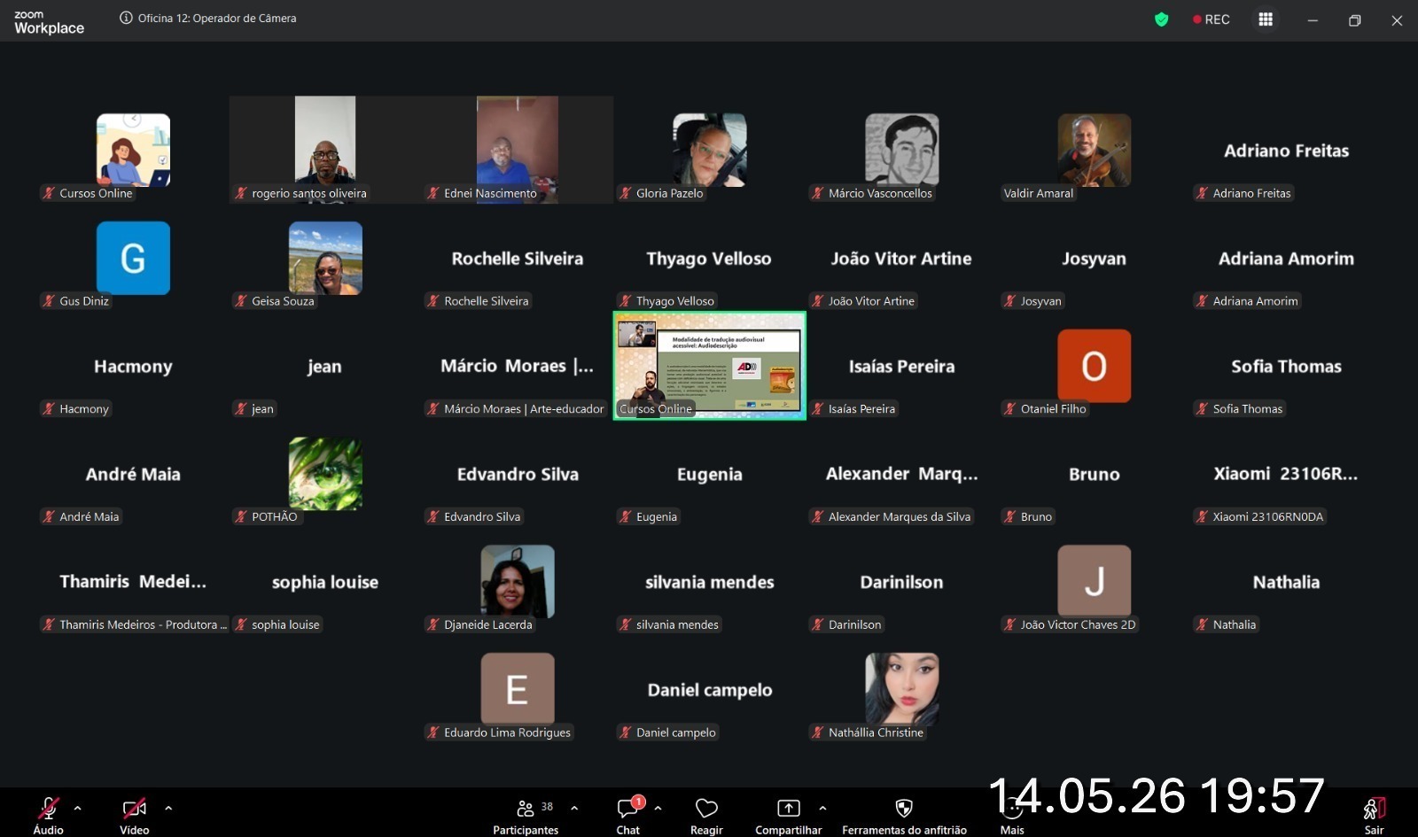Image resolution: width=1418 pixels, height=837 pixels.
Task: Open meeting info icon beside Oficina 12
Action: point(126,18)
